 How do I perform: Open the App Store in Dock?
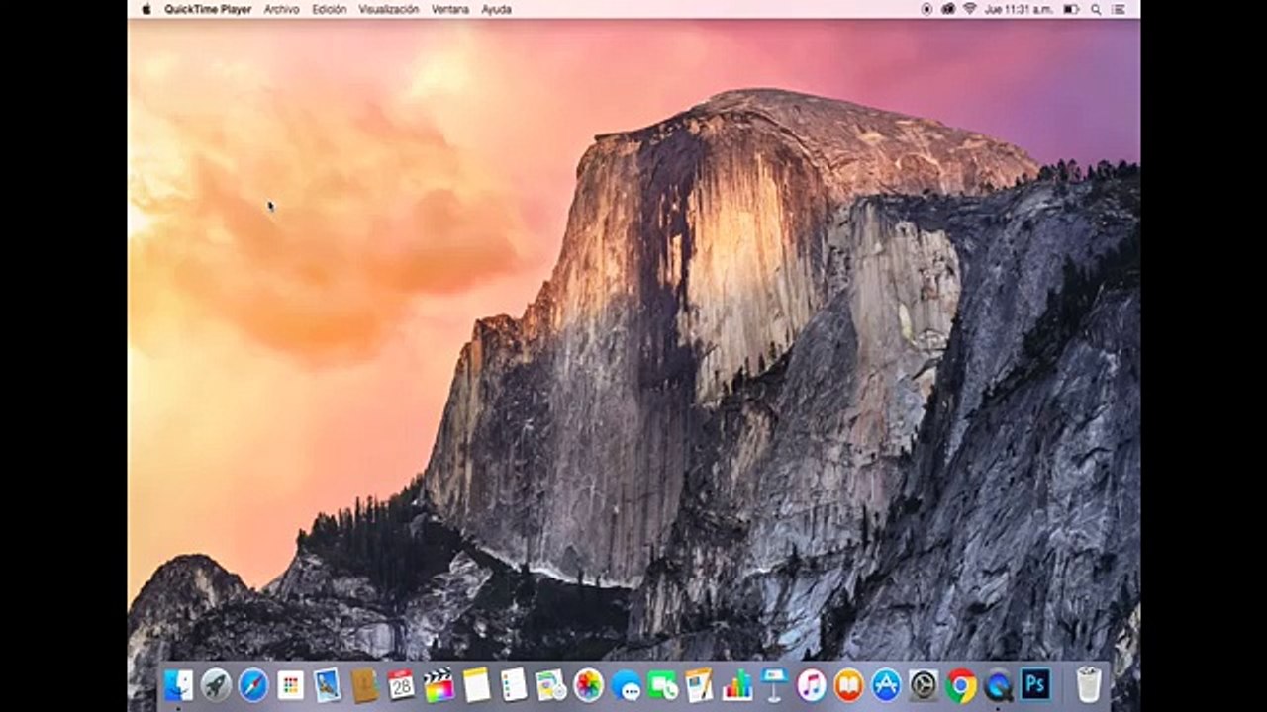point(886,684)
